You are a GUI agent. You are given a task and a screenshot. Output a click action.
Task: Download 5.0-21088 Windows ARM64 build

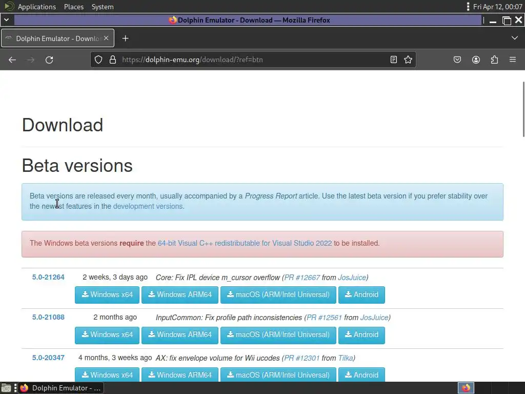[x=180, y=335]
